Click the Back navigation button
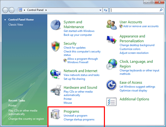The width and height of the screenshot is (166, 127). [x=5, y=10]
